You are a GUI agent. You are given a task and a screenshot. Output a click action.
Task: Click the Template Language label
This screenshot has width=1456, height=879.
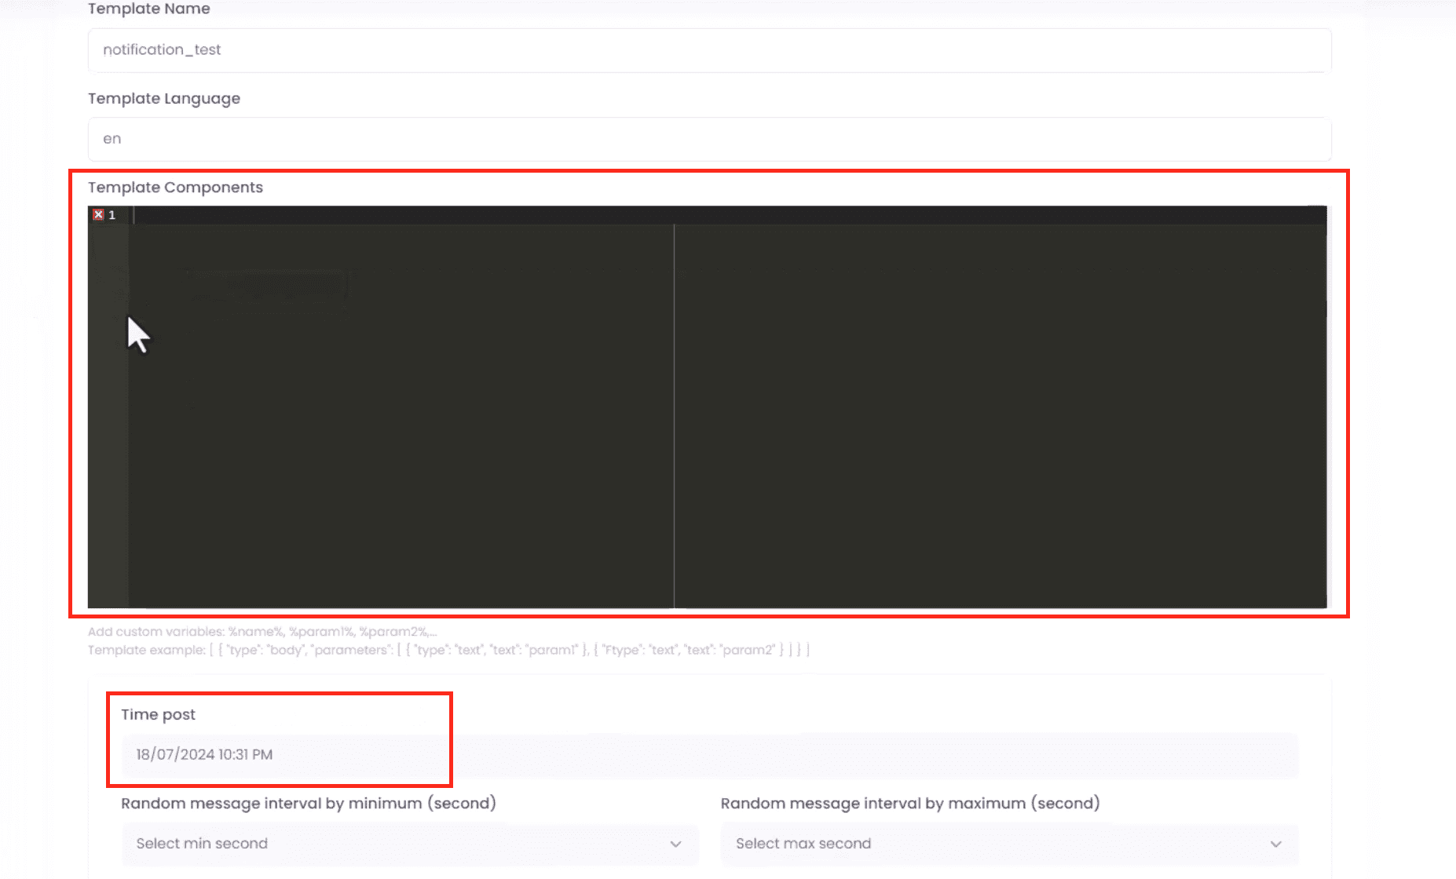pyautogui.click(x=164, y=99)
